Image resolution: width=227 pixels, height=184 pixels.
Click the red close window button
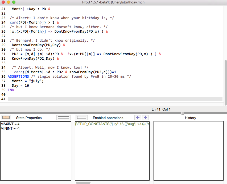(3, 2)
